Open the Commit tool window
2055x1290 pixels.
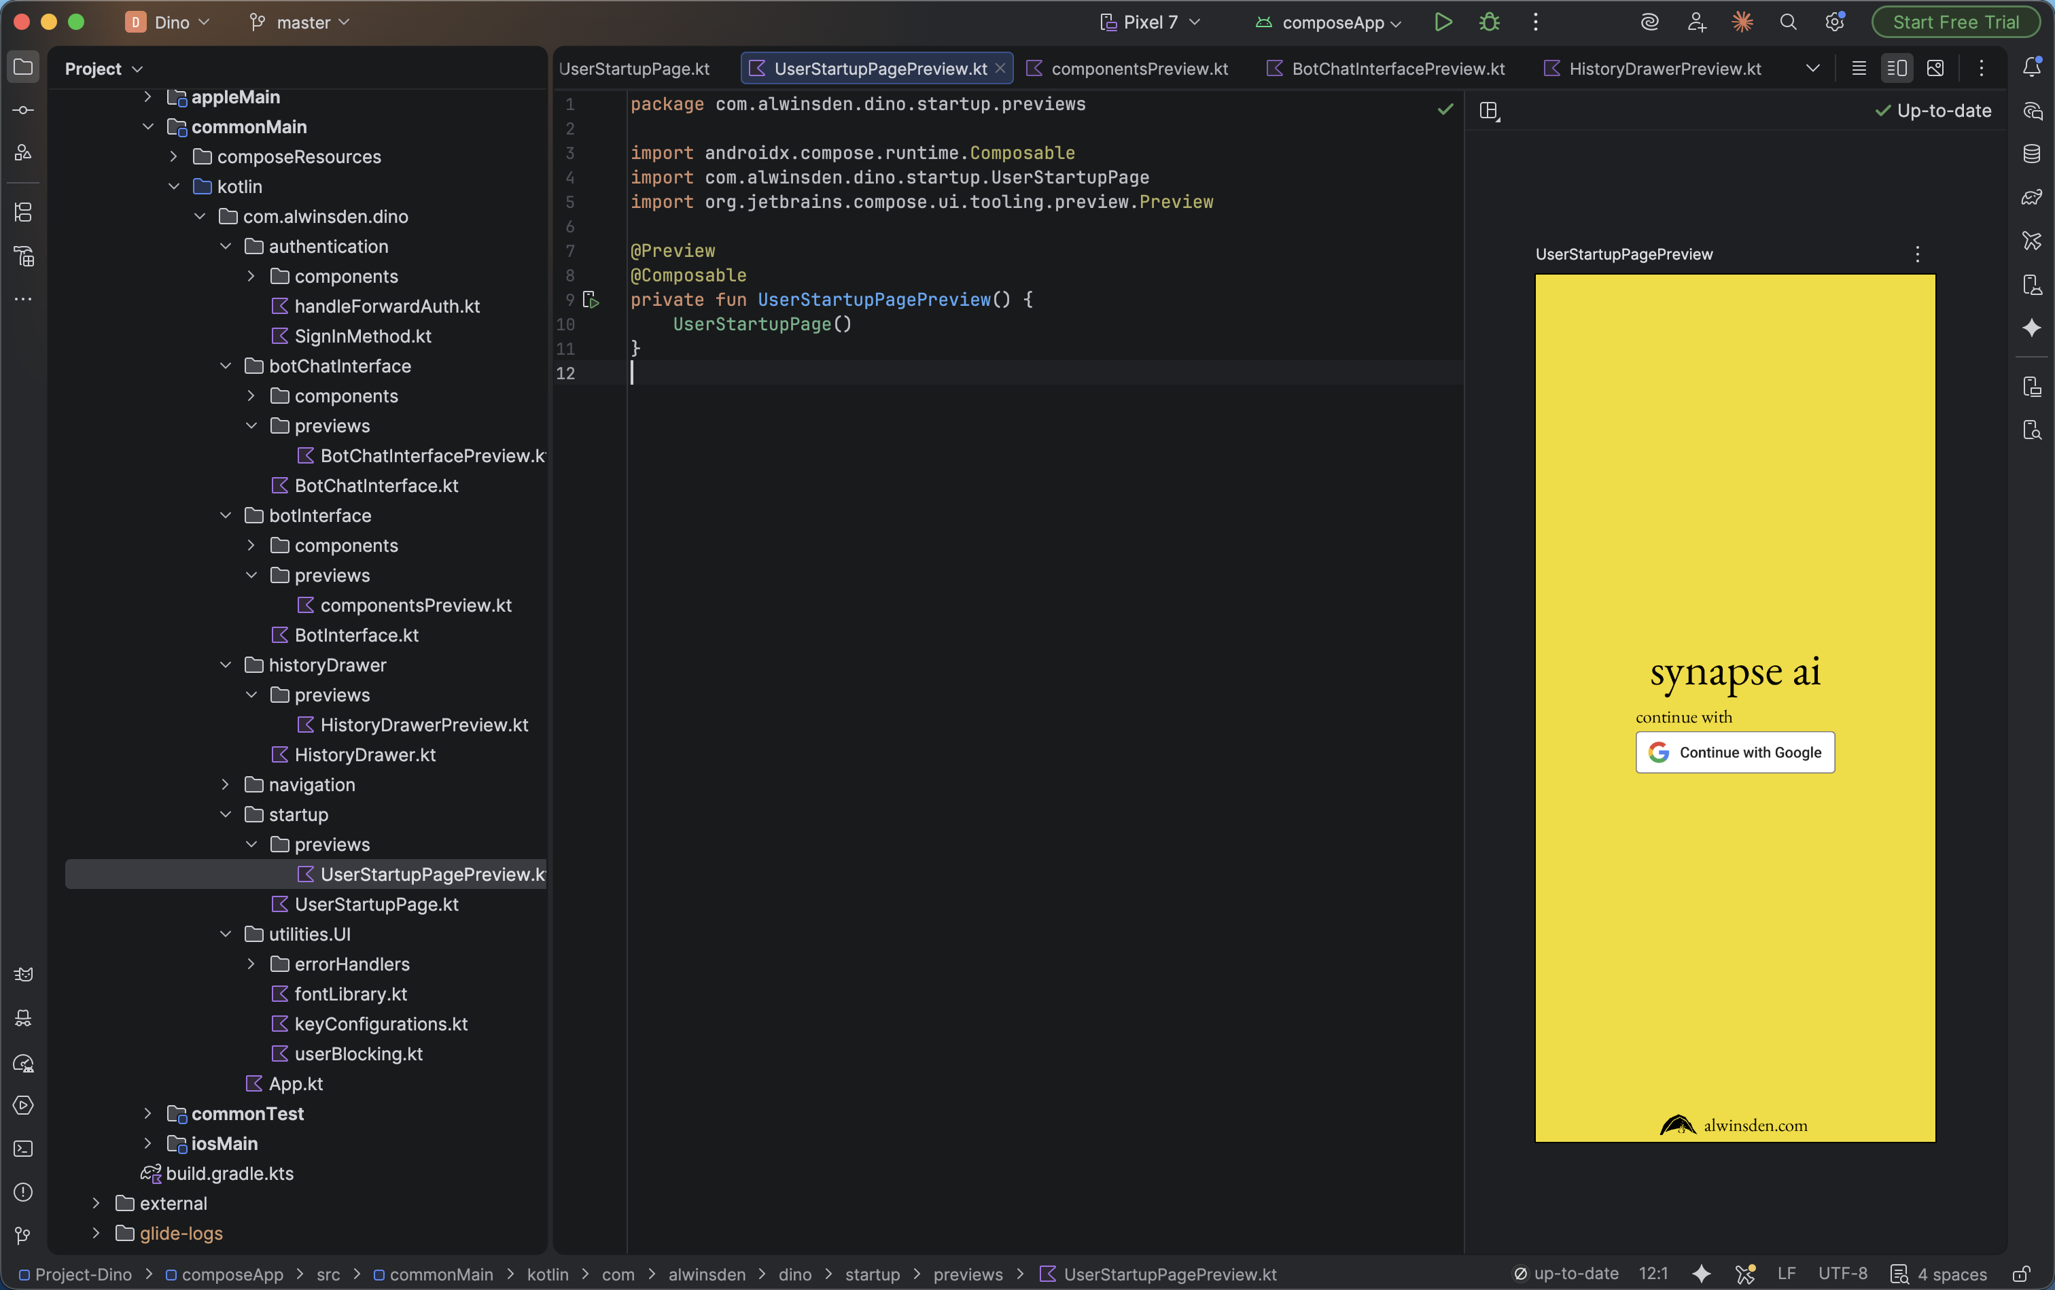coord(23,110)
